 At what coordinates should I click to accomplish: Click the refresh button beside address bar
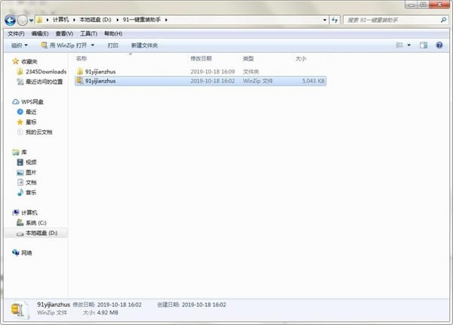pos(334,20)
